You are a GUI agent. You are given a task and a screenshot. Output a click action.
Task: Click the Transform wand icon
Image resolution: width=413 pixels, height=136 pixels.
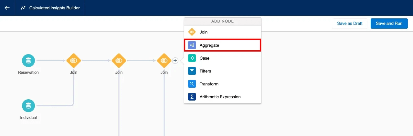192,84
